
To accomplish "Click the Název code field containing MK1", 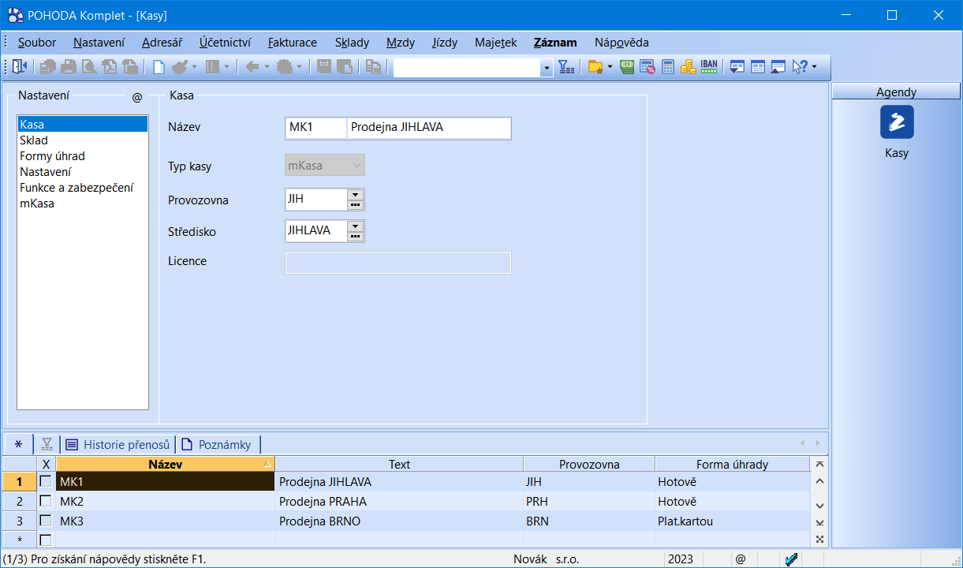I will click(315, 128).
